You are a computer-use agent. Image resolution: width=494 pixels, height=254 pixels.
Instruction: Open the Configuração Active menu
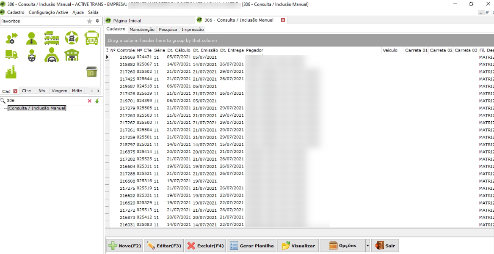pyautogui.click(x=48, y=12)
